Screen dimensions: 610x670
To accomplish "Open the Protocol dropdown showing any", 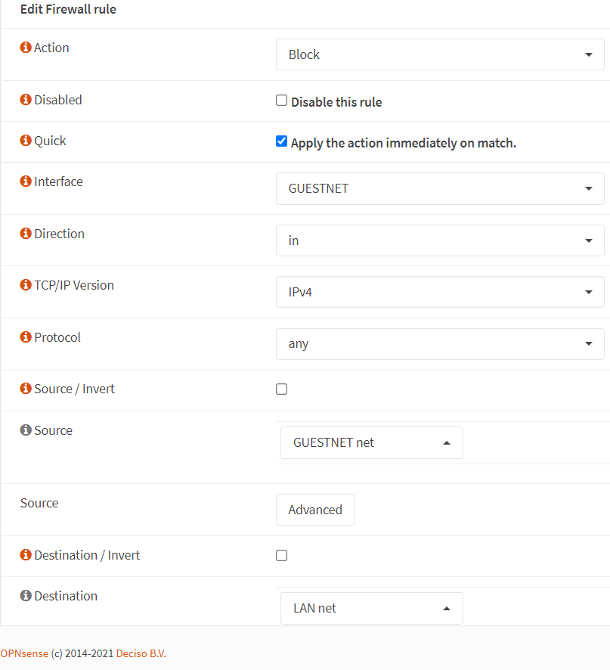I will click(x=440, y=343).
